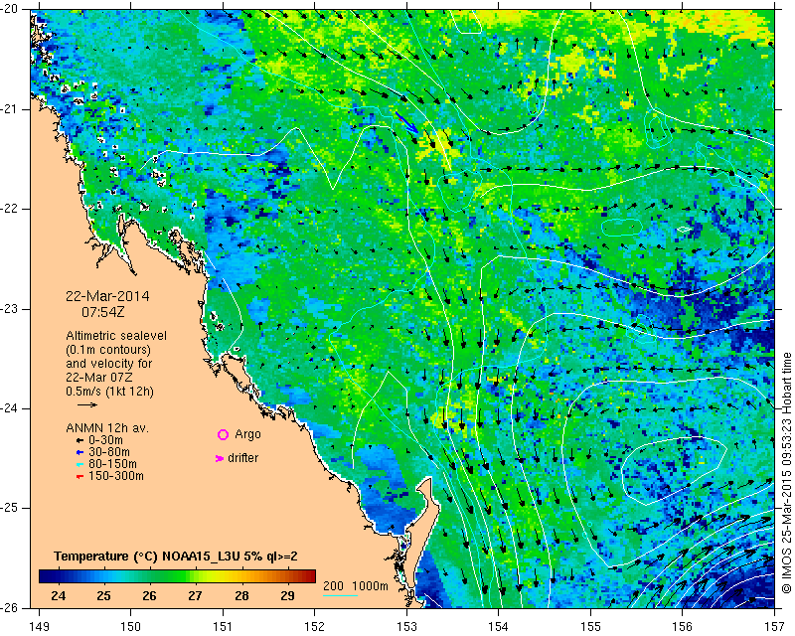Click the cyan 80-150m arrow legend icon
The width and height of the screenshot is (795, 636).
point(79,464)
